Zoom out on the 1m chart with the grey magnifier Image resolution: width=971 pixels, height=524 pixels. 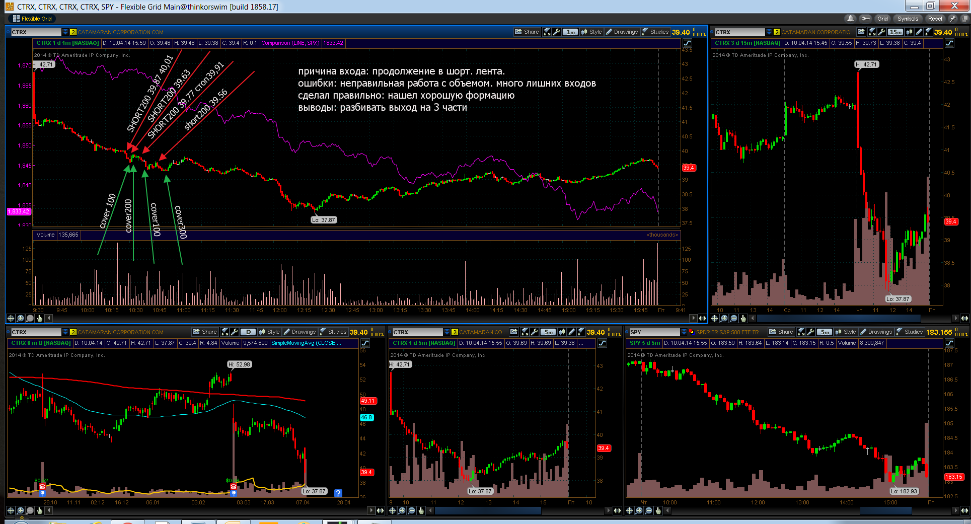(30, 318)
